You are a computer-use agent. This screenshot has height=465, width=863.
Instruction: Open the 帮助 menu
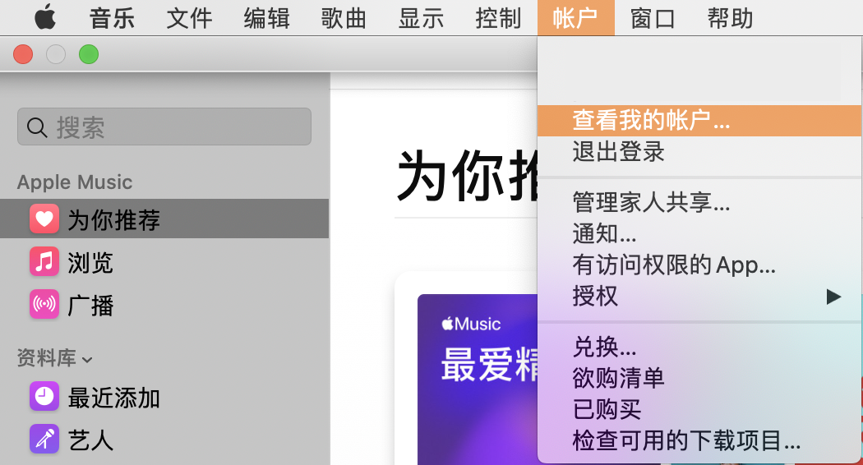pos(730,17)
